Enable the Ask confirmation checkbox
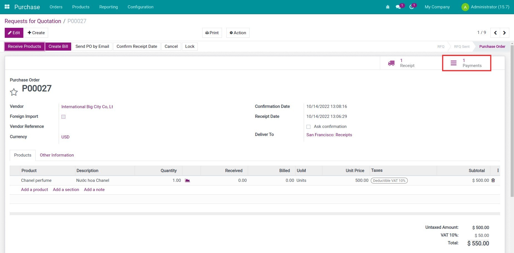 (308, 126)
